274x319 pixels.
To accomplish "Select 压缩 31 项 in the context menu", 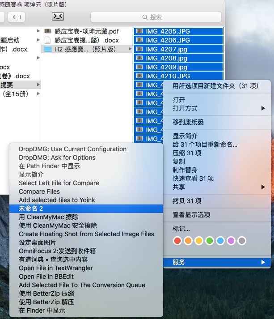I will coord(187,153).
